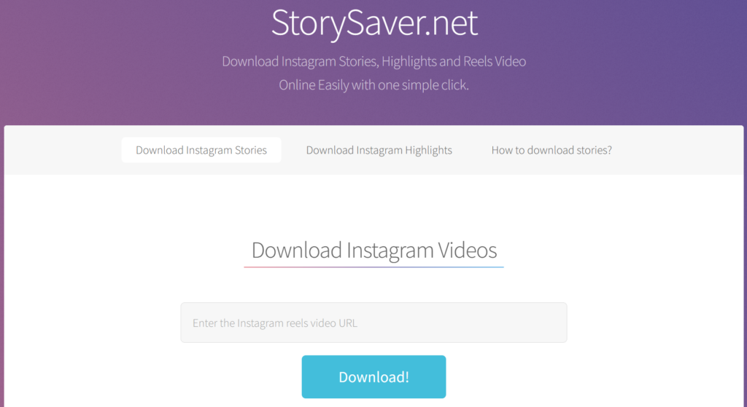Choose the Highlights download option

click(x=379, y=150)
